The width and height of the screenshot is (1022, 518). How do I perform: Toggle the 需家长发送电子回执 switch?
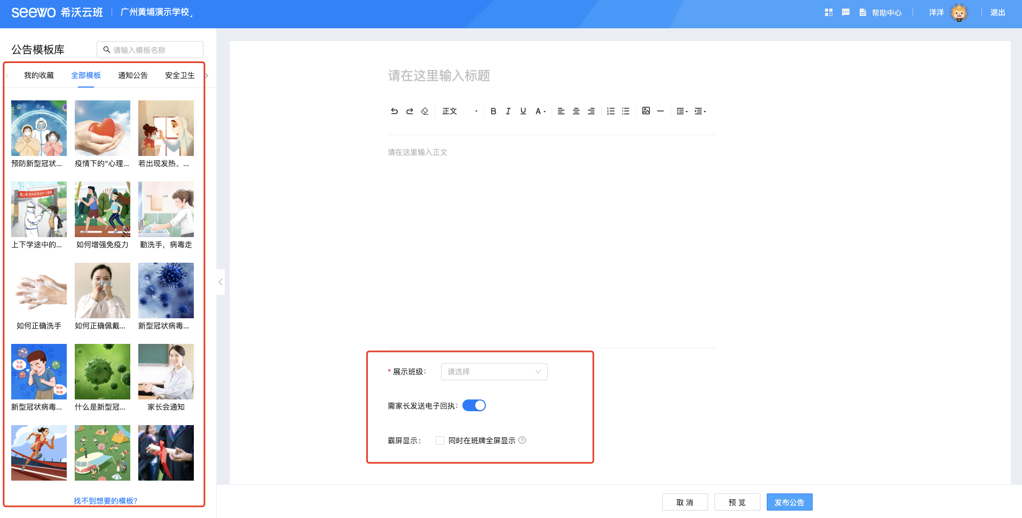tap(474, 405)
